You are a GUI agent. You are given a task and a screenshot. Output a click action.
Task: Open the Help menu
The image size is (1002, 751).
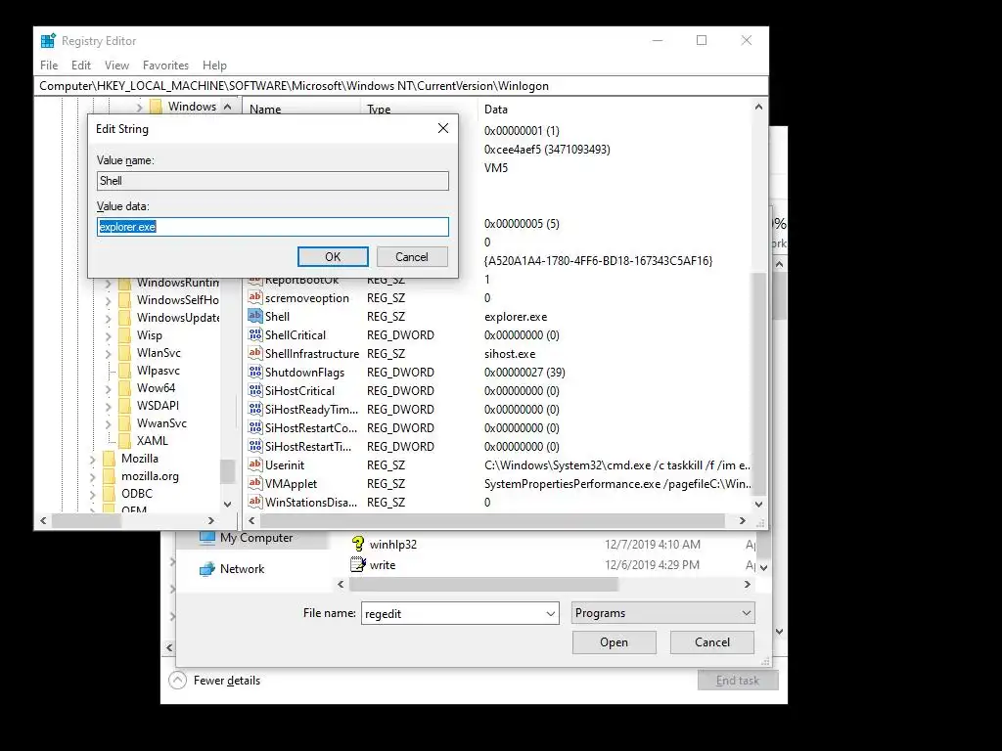pos(214,66)
